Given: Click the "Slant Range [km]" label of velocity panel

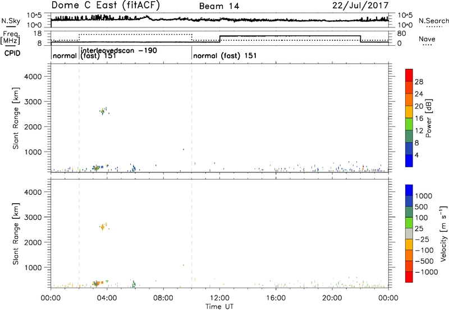Looking at the screenshot, I should pos(16,234).
